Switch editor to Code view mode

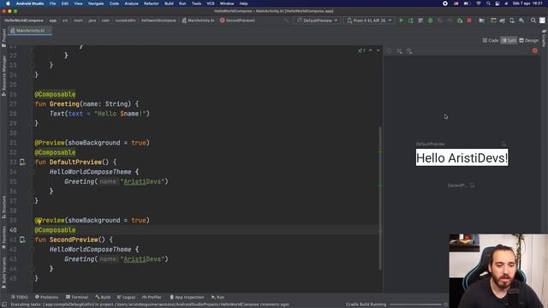[x=491, y=40]
